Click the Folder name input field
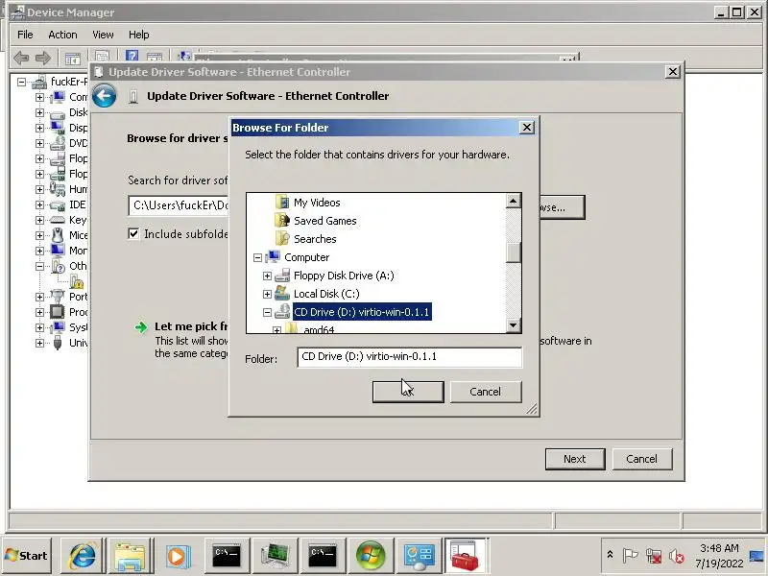This screenshot has width=768, height=576. (410, 357)
